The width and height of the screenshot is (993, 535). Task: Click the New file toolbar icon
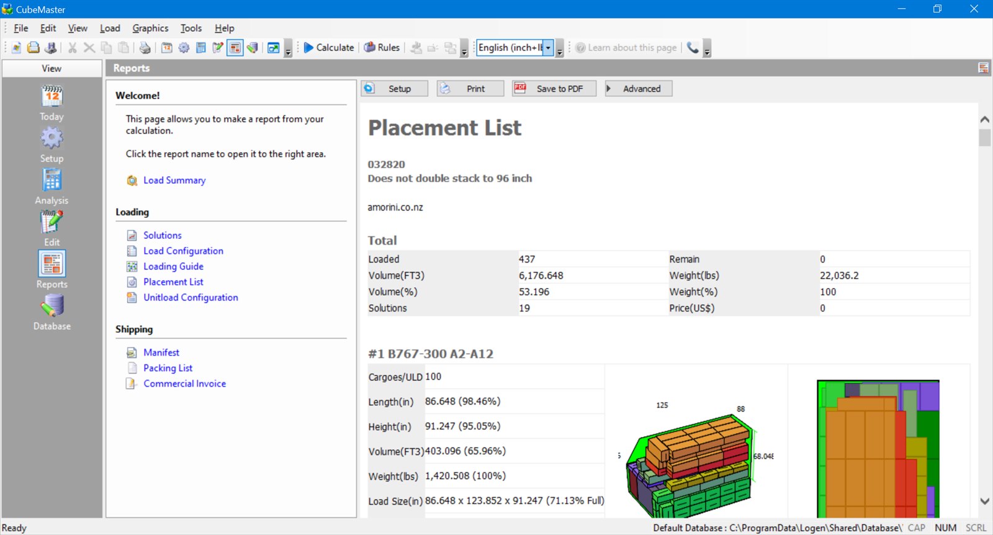pos(16,48)
